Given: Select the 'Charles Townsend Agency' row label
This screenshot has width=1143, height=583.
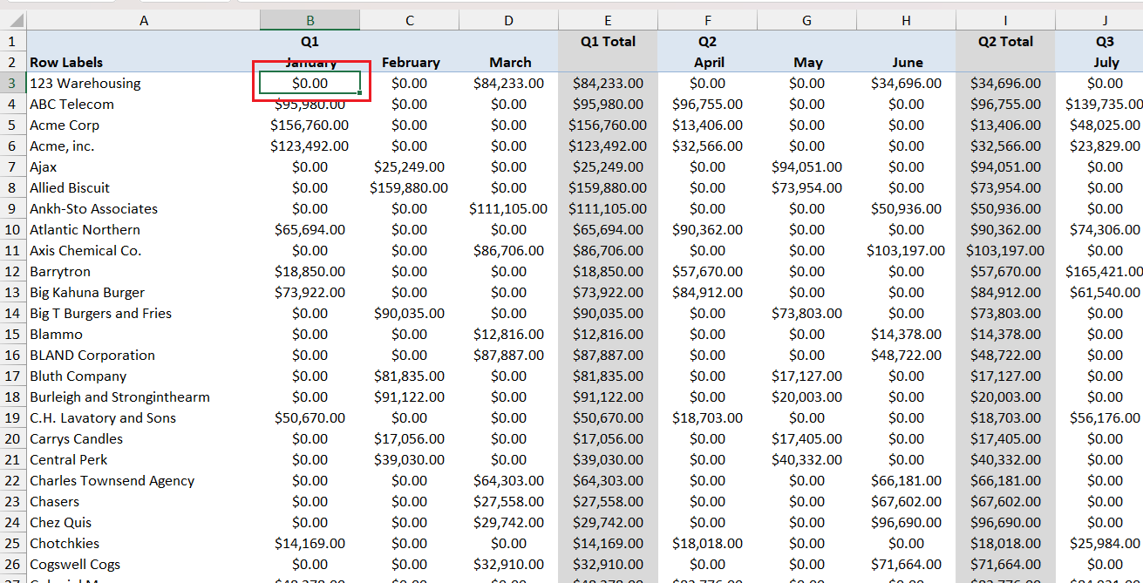Looking at the screenshot, I should tap(112, 481).
